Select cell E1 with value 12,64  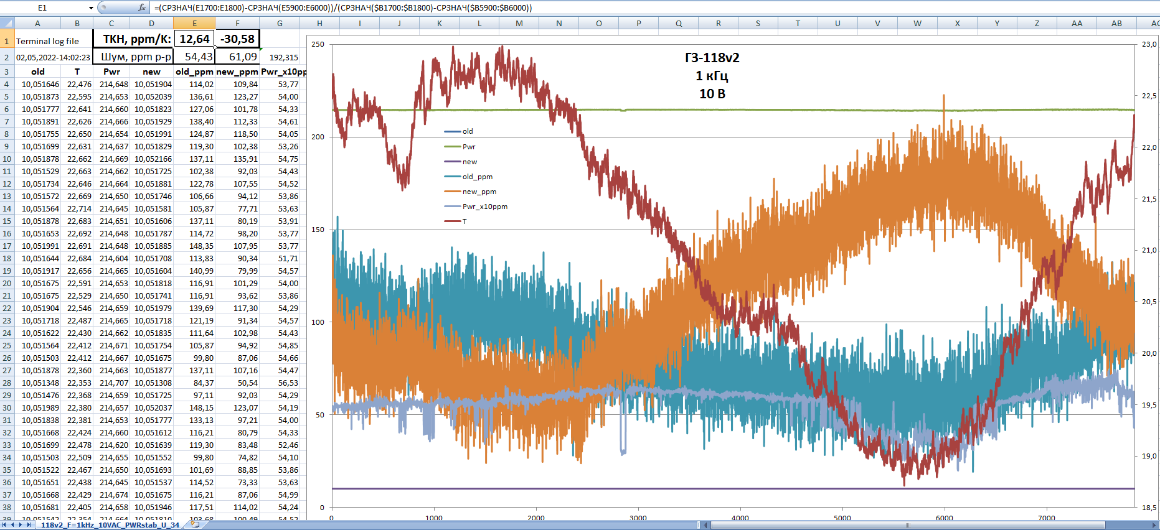[194, 39]
